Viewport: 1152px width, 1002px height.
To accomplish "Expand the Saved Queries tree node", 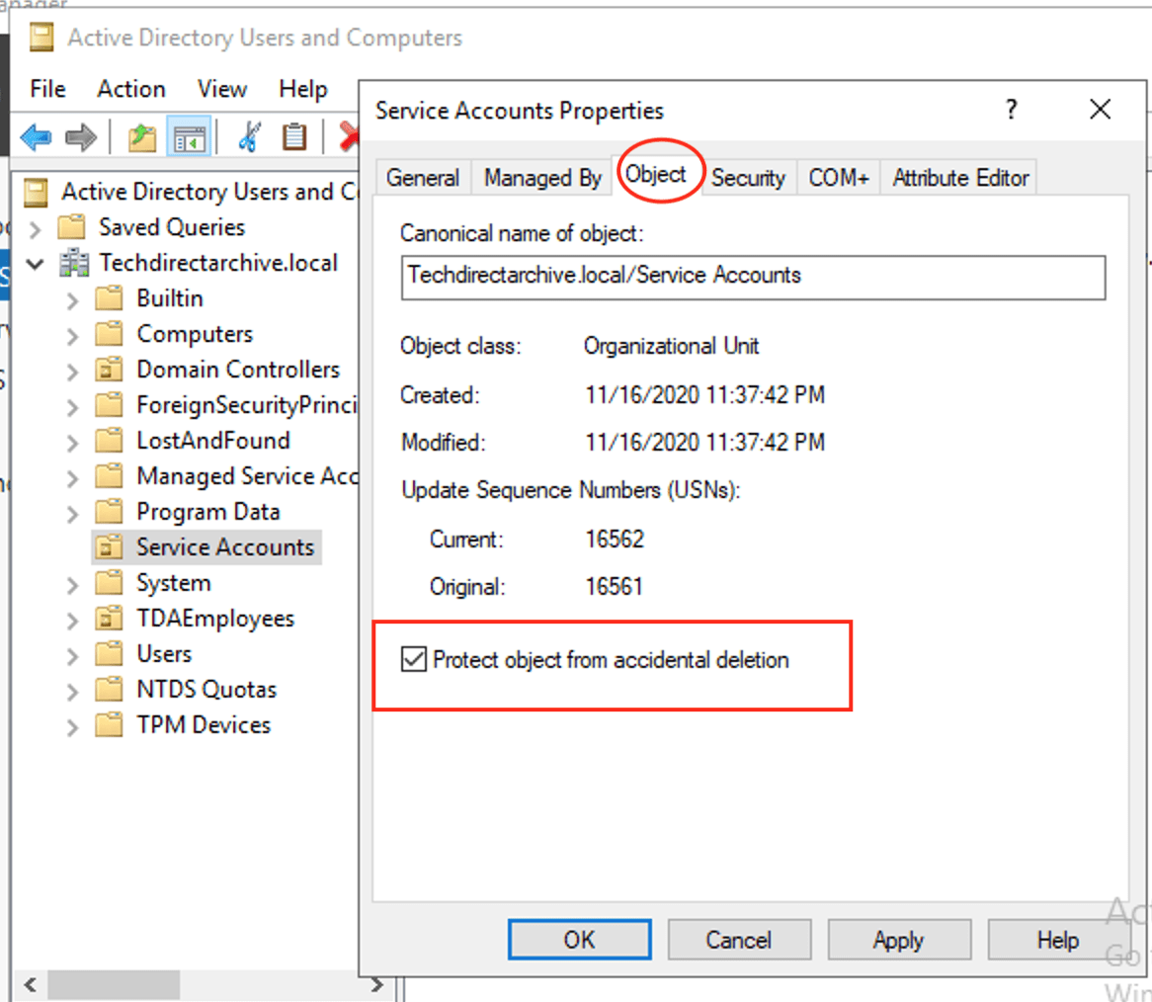I will 37,228.
